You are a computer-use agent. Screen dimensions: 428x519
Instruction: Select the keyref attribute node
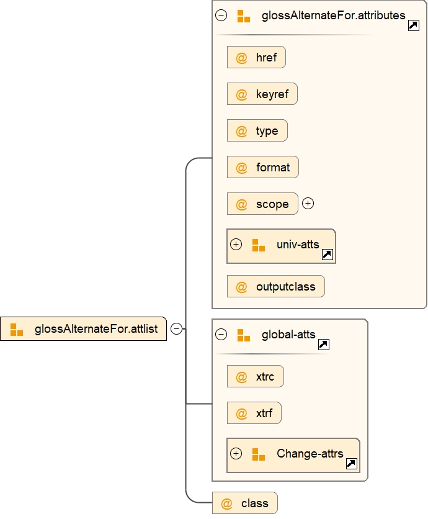pos(262,95)
